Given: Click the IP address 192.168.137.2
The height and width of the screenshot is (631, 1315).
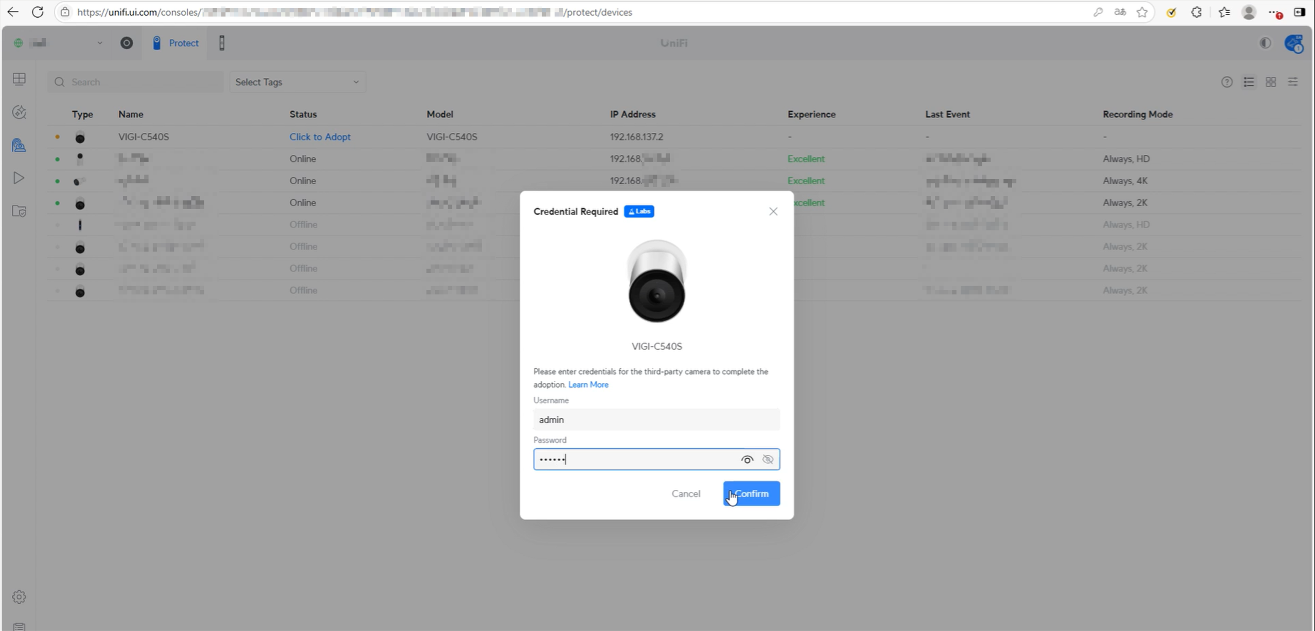Looking at the screenshot, I should coord(636,137).
